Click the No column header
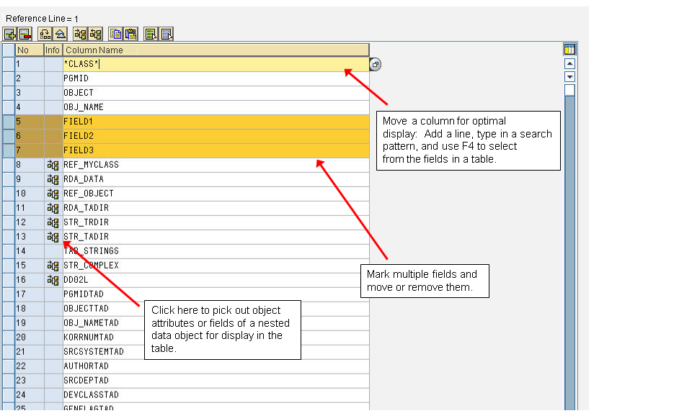 pyautogui.click(x=29, y=50)
